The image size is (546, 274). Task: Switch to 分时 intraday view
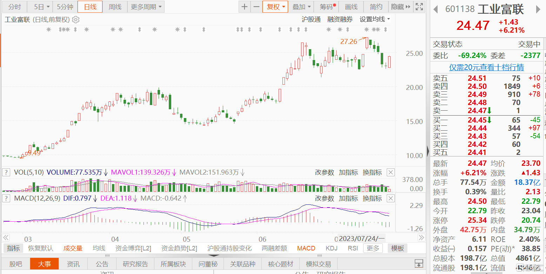pyautogui.click(x=15, y=7)
